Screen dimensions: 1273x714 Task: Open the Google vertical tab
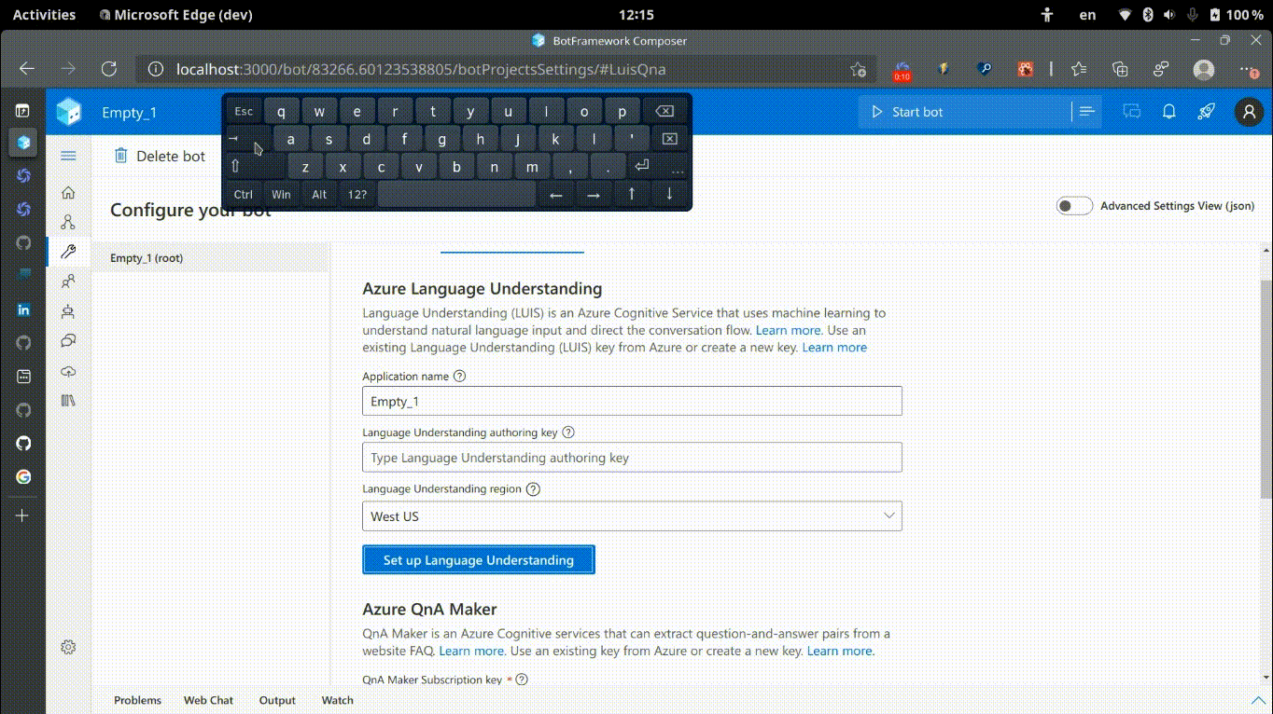coord(23,476)
